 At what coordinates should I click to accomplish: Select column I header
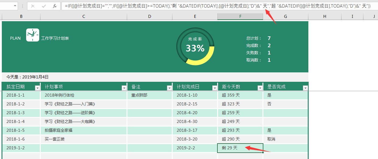click(352, 17)
